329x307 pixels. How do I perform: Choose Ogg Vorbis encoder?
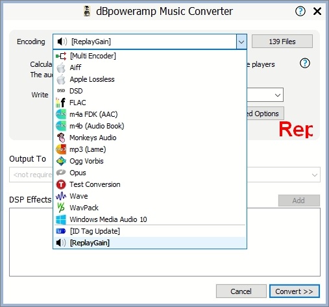click(x=150, y=161)
